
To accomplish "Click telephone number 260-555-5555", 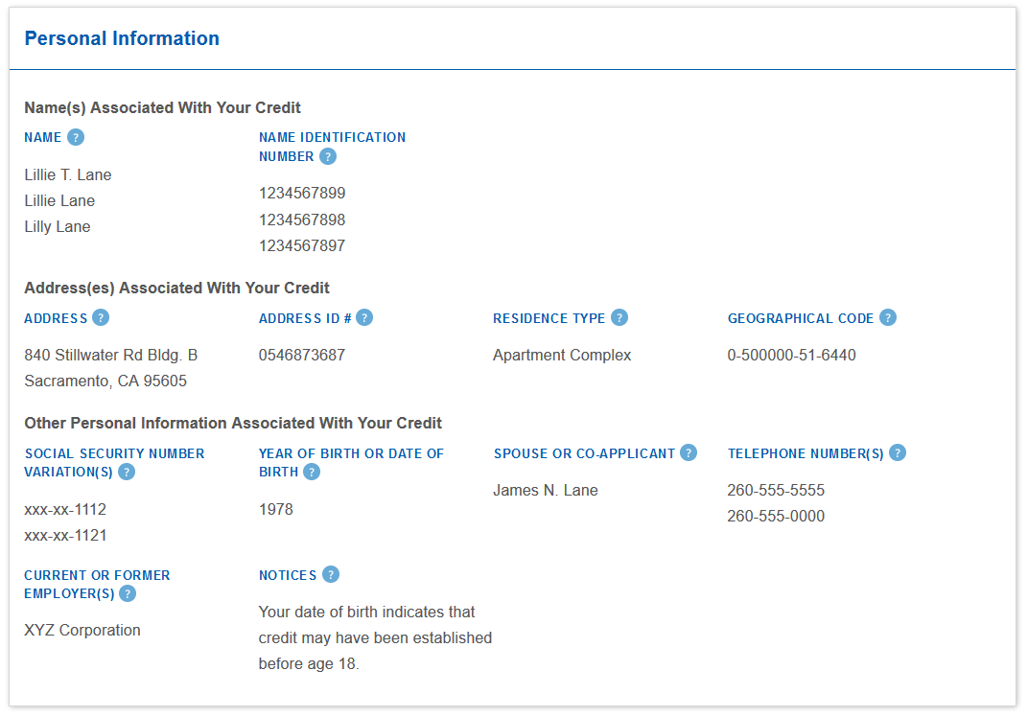I will click(776, 490).
